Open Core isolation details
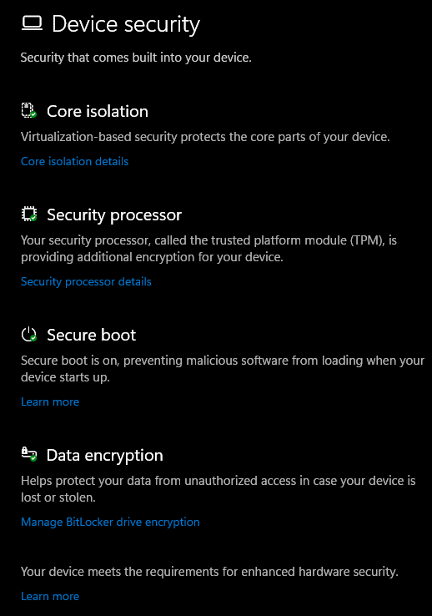 click(74, 161)
